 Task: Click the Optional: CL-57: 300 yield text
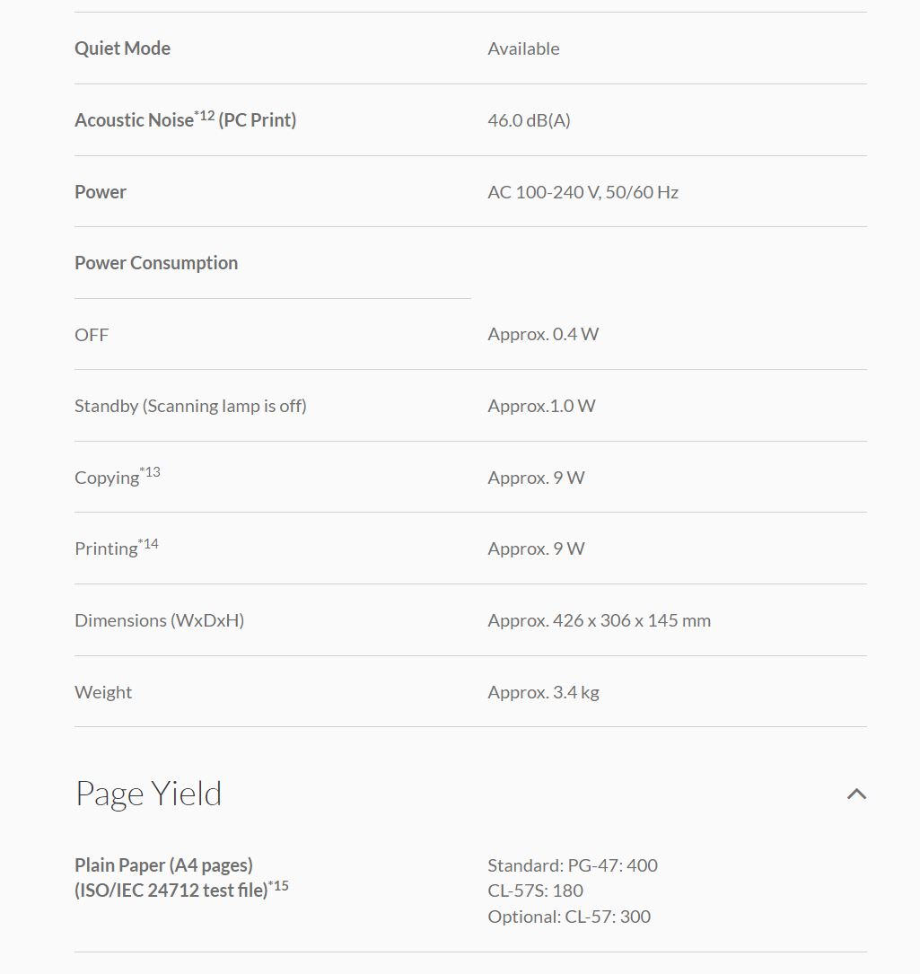point(569,917)
